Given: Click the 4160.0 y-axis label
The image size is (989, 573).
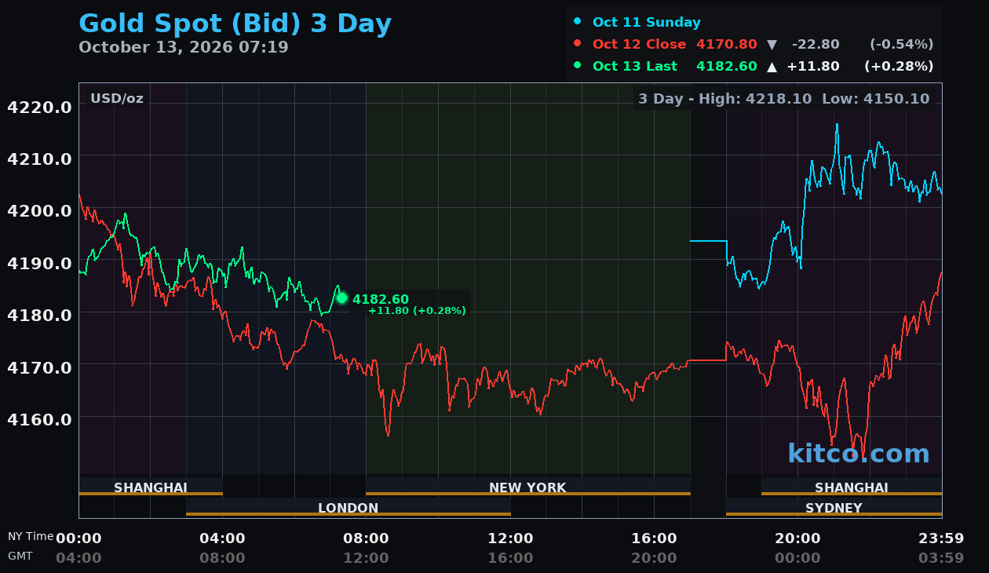Looking at the screenshot, I should (39, 419).
